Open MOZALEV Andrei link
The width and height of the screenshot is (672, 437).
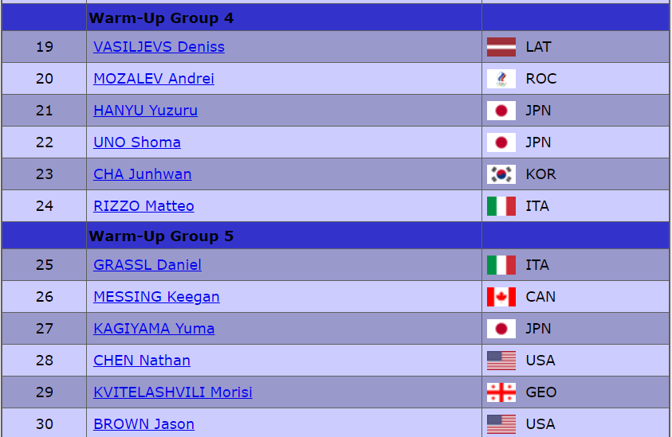tap(154, 79)
